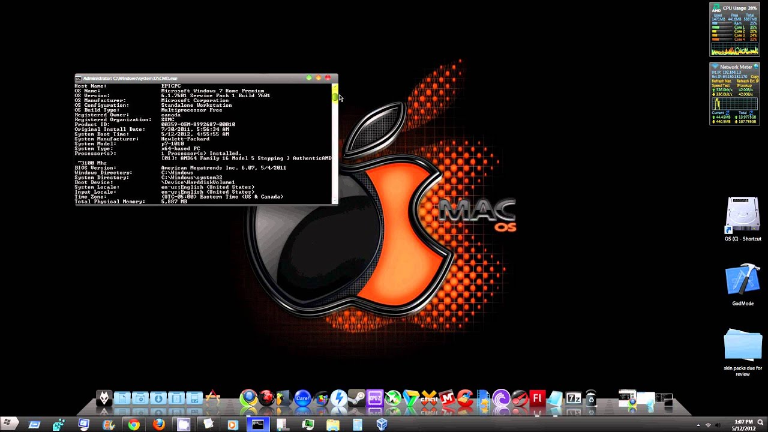Click the network signal icon in system tray
The width and height of the screenshot is (768, 432).
click(x=708, y=425)
